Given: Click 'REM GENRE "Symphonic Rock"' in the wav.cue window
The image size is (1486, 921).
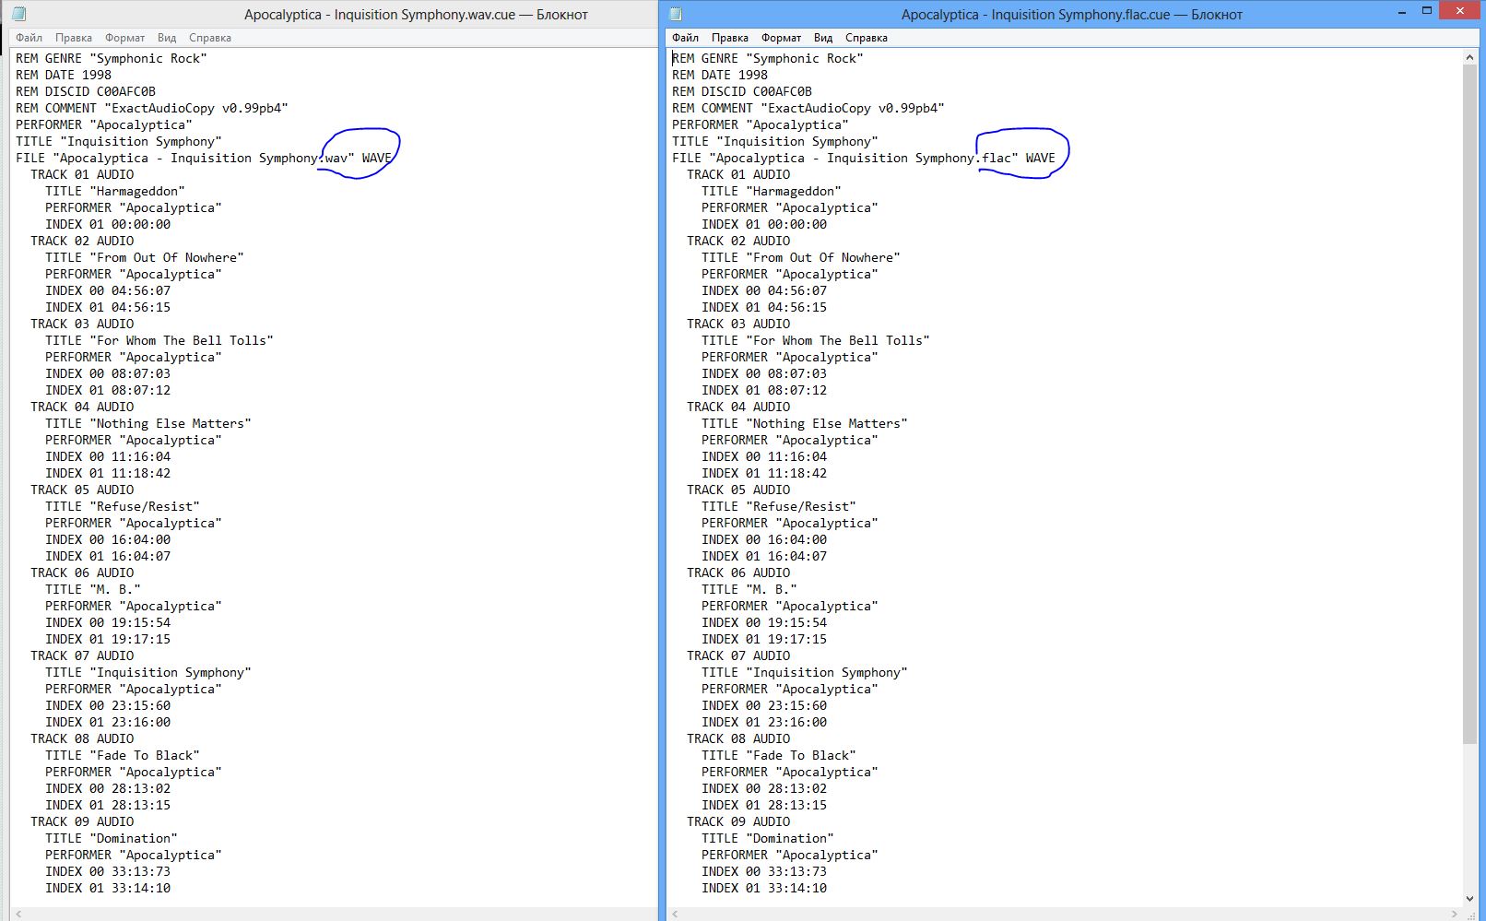Looking at the screenshot, I should click(112, 59).
